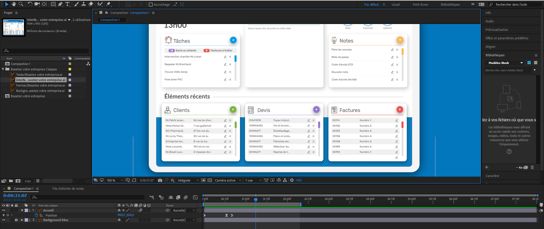This screenshot has height=229, width=544.
Task: Hide the Accueil layer
Action: (x=4, y=210)
